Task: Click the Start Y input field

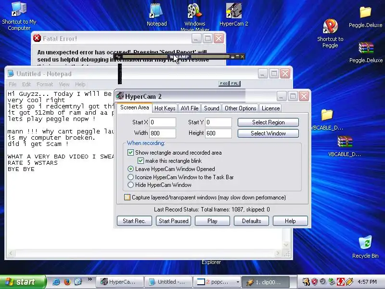Action: tap(218, 122)
